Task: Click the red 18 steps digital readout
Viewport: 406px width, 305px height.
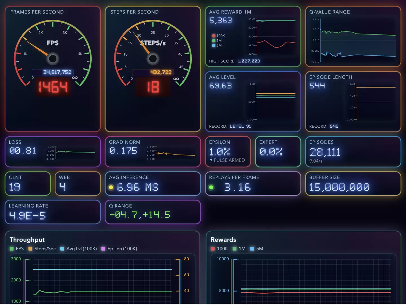Action: coord(153,87)
